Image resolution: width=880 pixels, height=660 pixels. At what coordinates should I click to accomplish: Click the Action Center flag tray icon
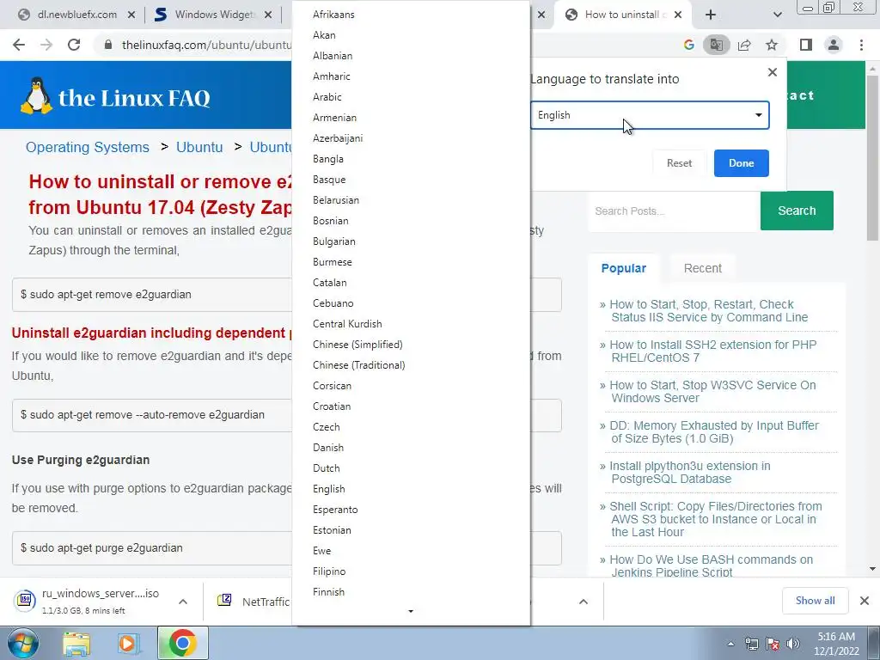(x=773, y=644)
